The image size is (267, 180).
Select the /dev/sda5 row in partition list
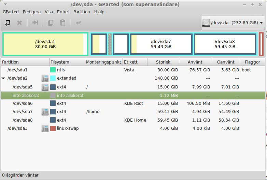pyautogui.click(x=133, y=87)
